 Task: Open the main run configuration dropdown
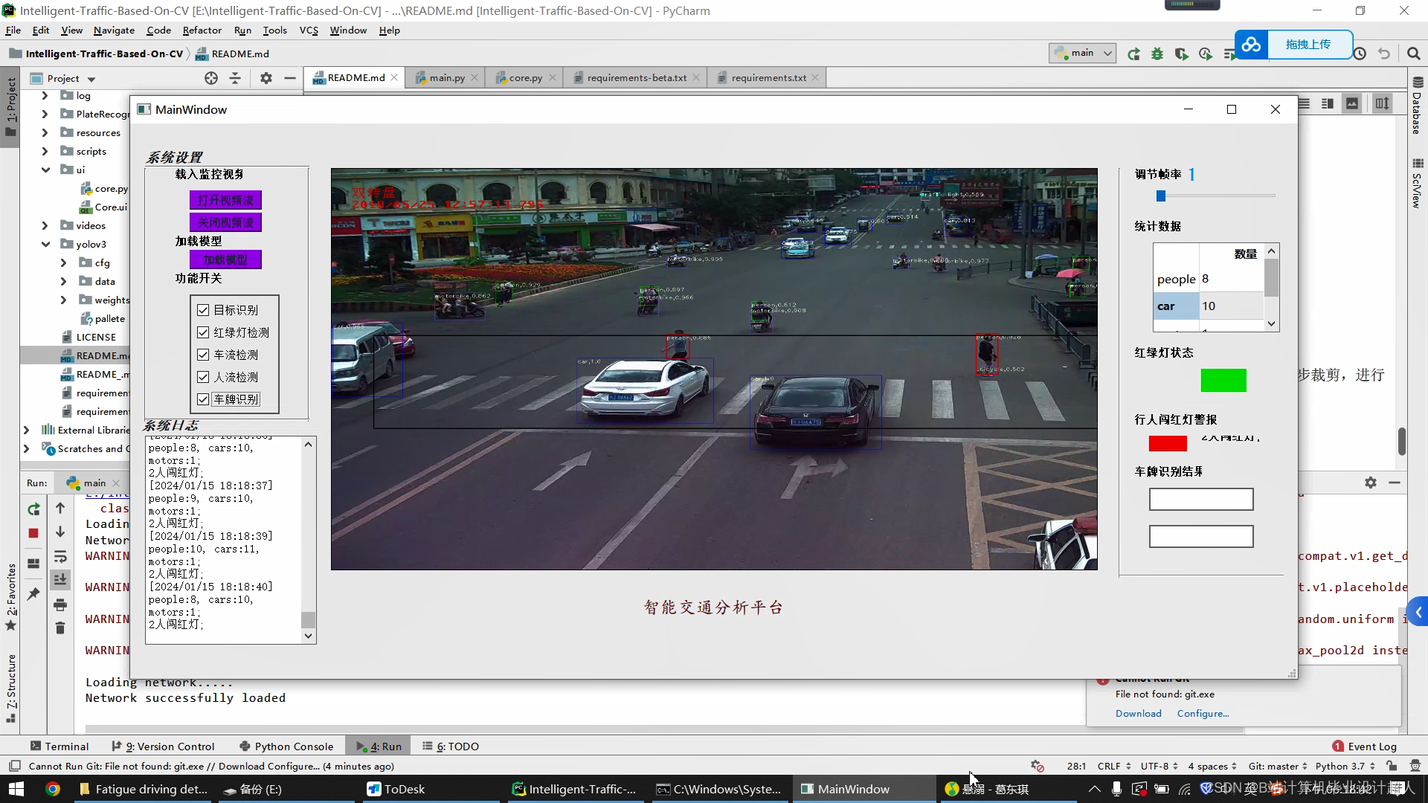[1083, 53]
